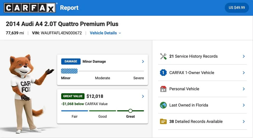This screenshot has height=138, width=253.
Task: Click the blue 1-Owner badge icon
Action: [163, 72]
